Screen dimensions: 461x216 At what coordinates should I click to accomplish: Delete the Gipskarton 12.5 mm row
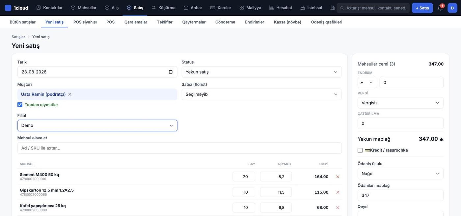point(338,192)
